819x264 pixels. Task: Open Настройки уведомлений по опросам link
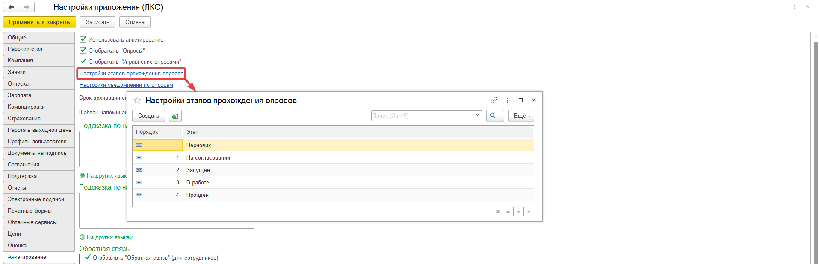(x=126, y=85)
